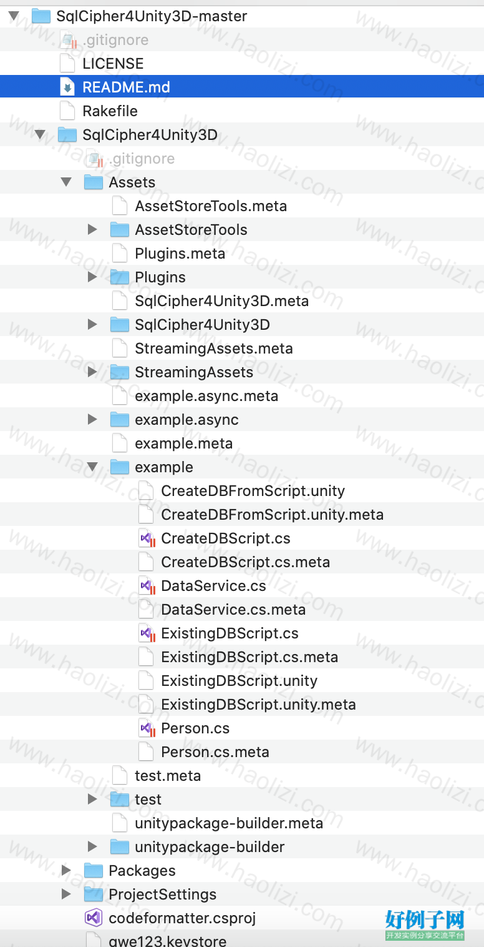This screenshot has width=484, height=947.
Task: Select SqlCipher4Unity3D.meta file
Action: [x=222, y=301]
